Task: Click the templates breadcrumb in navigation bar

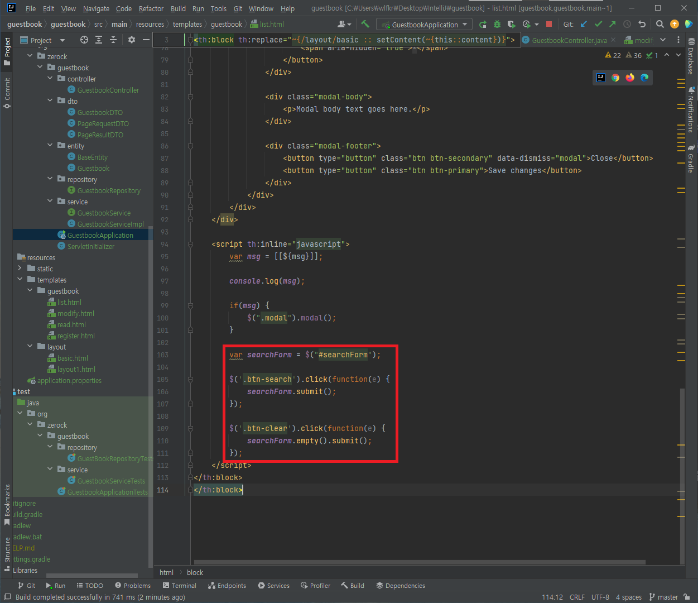Action: point(187,25)
